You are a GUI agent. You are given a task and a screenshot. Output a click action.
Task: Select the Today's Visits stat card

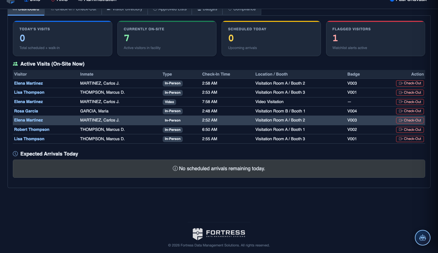(x=62, y=38)
